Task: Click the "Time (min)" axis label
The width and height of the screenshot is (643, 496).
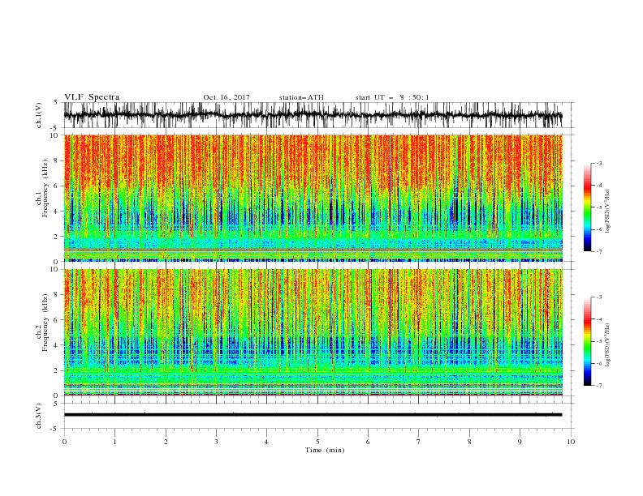Action: tap(325, 450)
